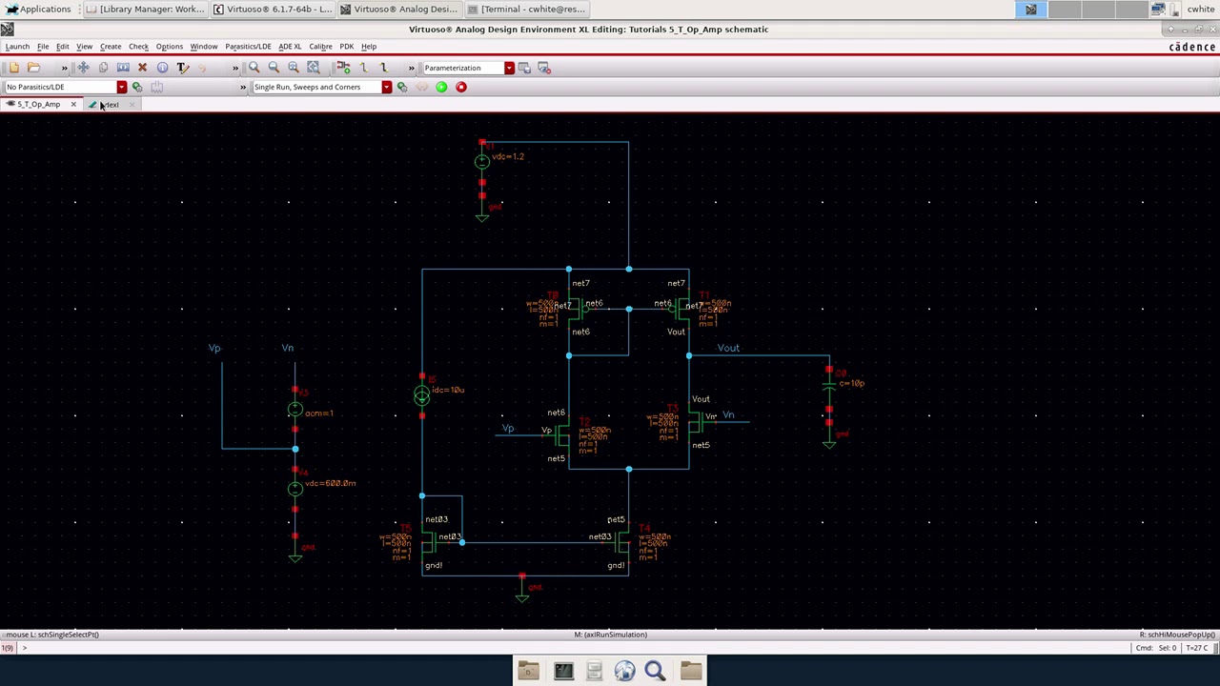The height and width of the screenshot is (686, 1220).
Task: Expand the first toolbar overflow chevron
Action: 64,68
